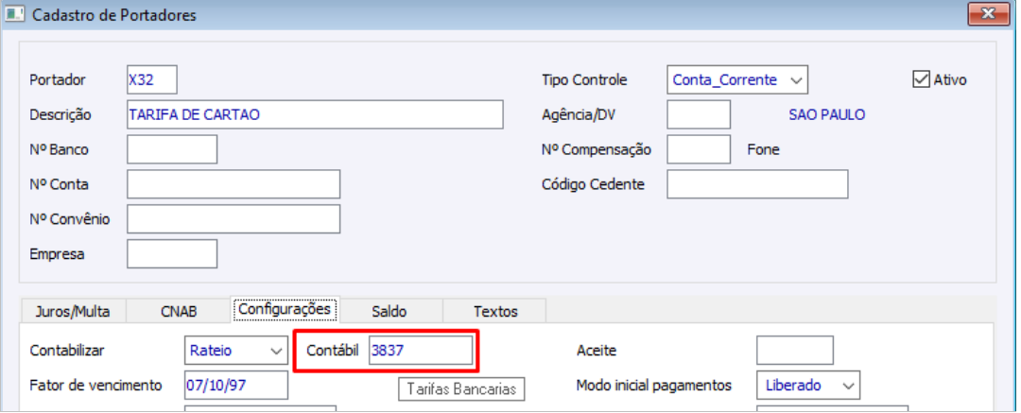The height and width of the screenshot is (413, 1021).
Task: Close the Cadastro de Portadores window
Action: [989, 14]
